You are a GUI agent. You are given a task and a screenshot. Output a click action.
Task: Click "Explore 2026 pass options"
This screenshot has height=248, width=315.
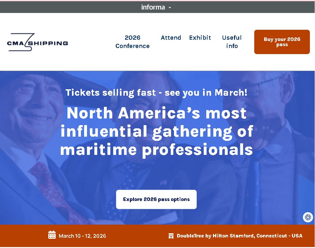[156, 199]
